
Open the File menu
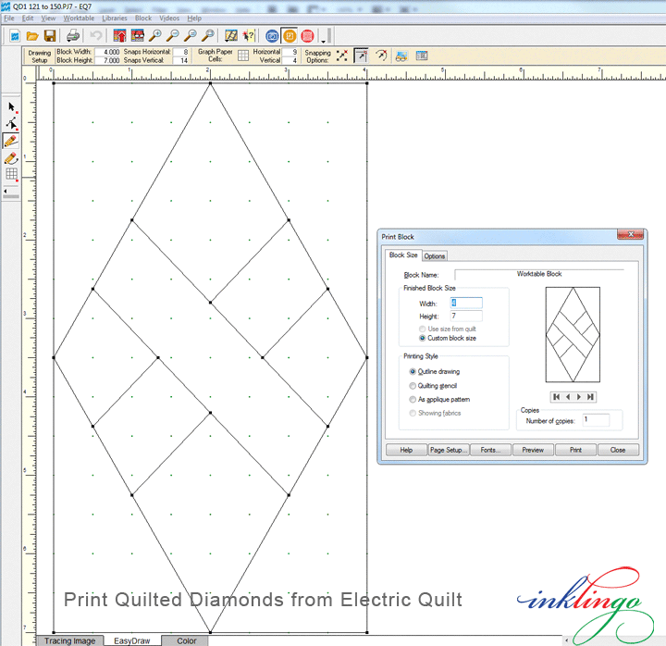9,19
